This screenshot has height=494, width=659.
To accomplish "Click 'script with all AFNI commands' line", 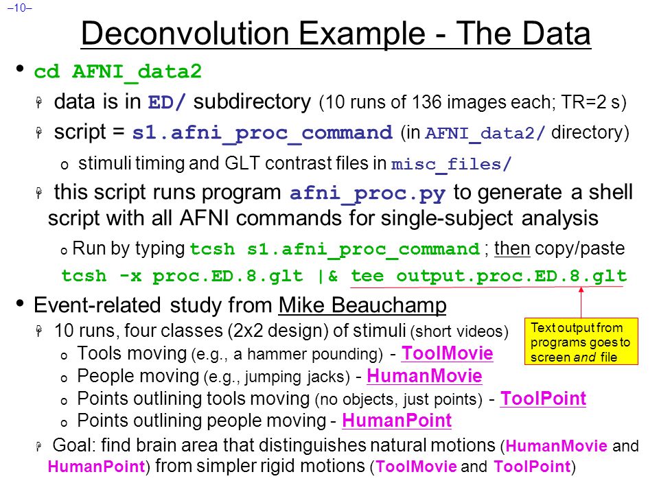I will (x=323, y=218).
